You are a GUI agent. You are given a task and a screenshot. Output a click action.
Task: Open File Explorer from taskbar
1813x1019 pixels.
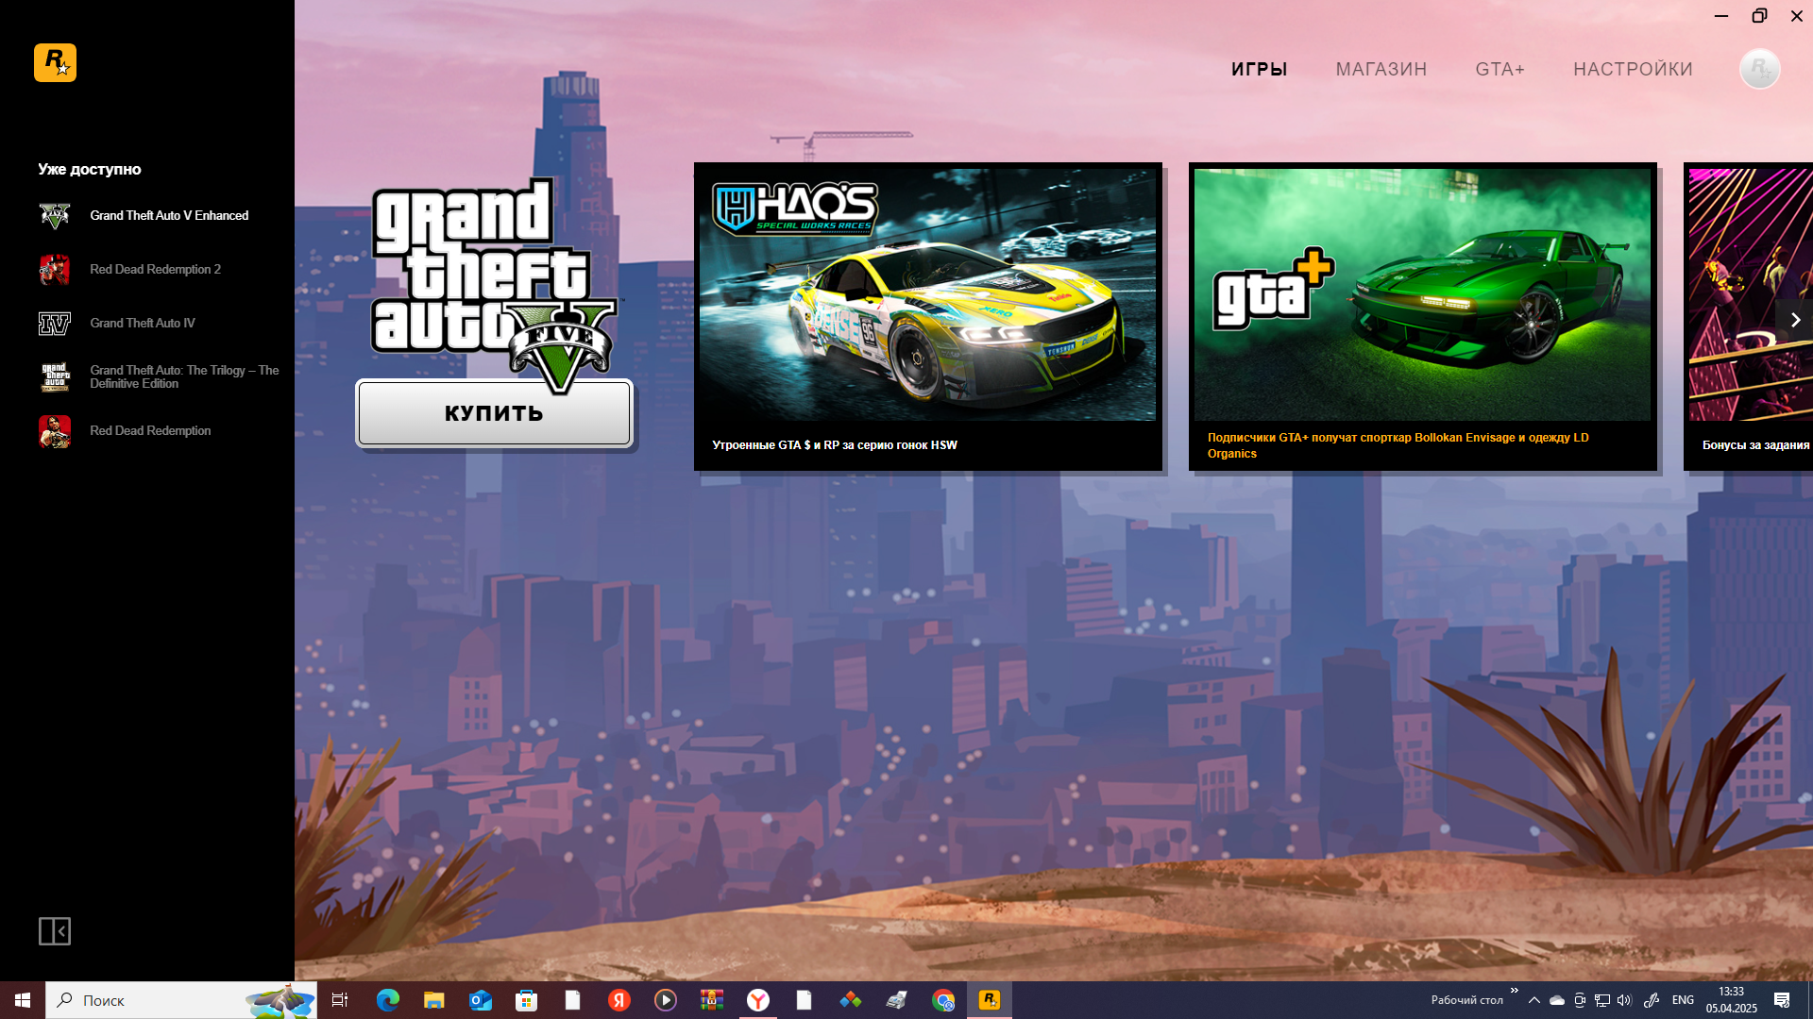click(433, 1000)
